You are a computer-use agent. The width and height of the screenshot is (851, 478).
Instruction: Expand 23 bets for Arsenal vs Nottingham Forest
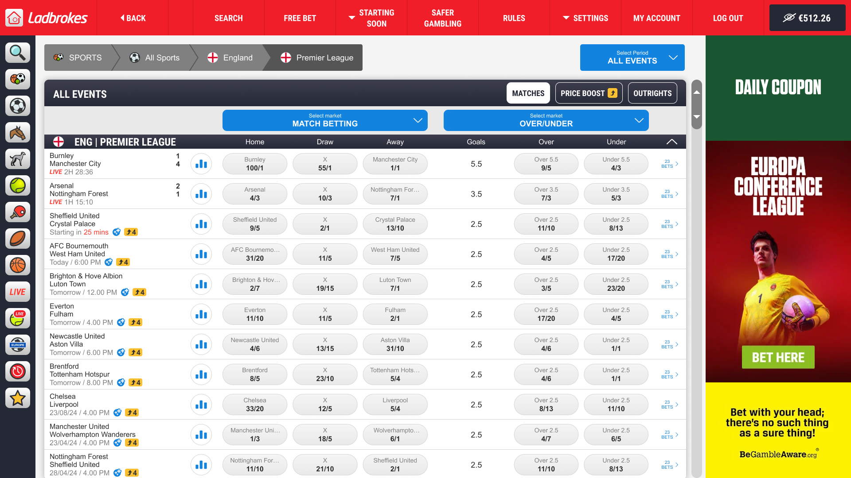pos(670,194)
